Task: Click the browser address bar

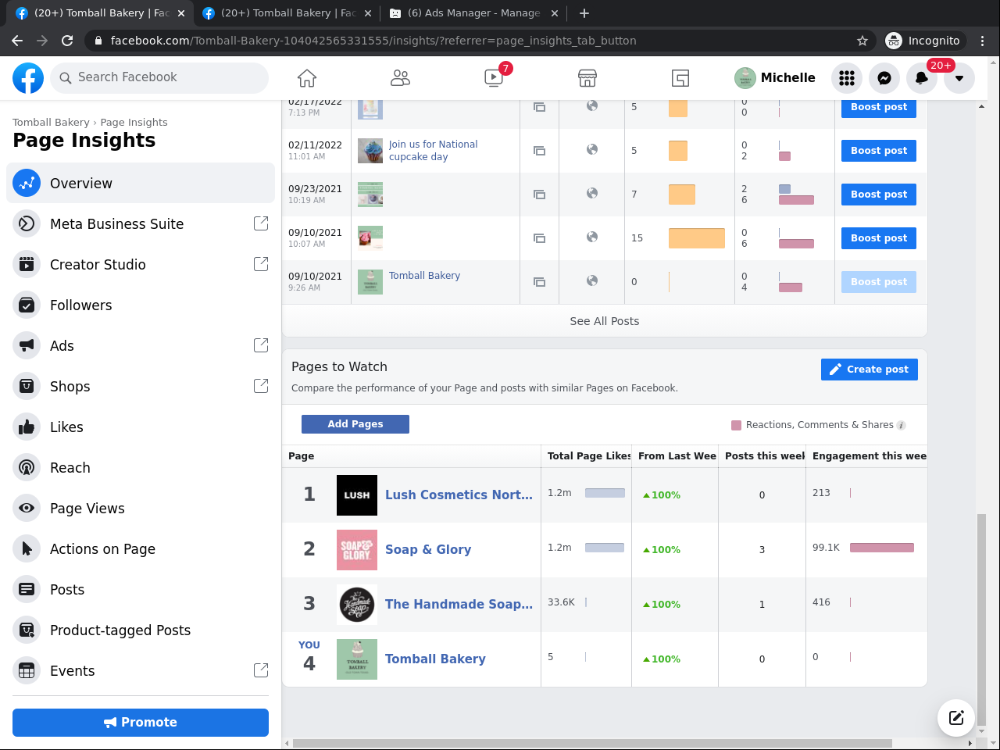Action: 477,41
